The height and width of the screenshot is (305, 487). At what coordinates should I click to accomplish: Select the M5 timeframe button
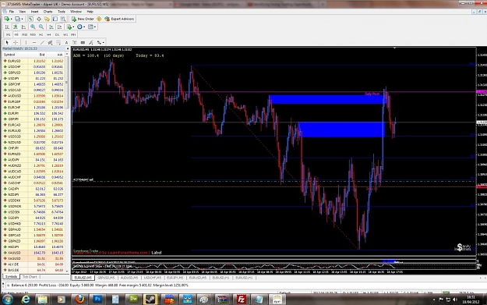[16, 34]
